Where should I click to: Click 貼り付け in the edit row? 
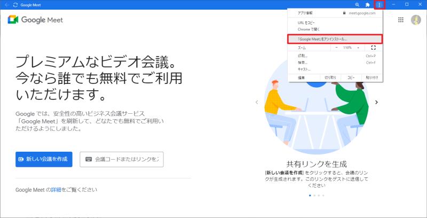372,77
